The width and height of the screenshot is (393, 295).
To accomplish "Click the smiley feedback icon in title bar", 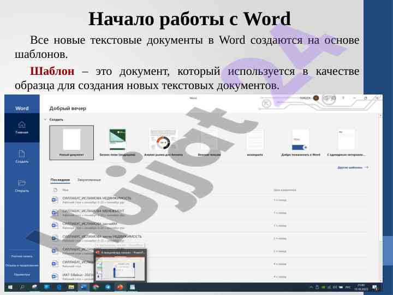I will [x=326, y=98].
